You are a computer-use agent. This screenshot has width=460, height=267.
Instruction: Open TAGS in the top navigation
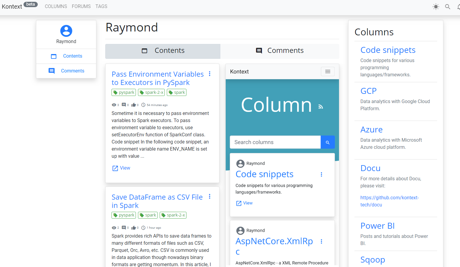click(x=101, y=6)
